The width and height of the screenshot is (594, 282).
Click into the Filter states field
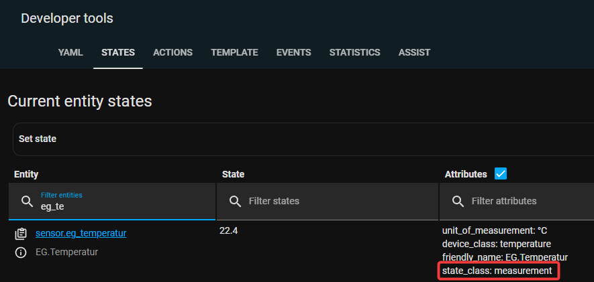click(336, 201)
